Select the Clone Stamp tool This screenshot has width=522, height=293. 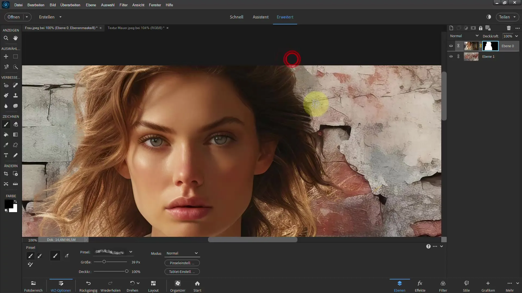[x=15, y=95]
